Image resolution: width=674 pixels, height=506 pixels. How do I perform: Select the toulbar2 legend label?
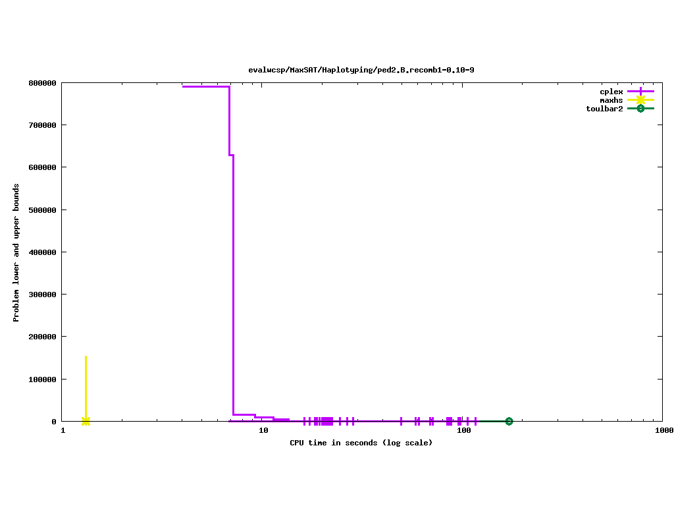(604, 109)
